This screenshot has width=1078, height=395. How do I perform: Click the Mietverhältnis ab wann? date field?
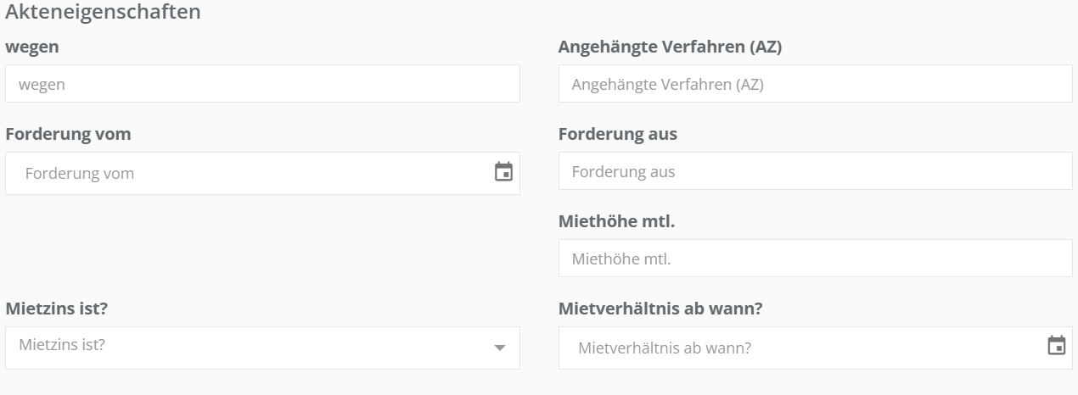point(798,348)
